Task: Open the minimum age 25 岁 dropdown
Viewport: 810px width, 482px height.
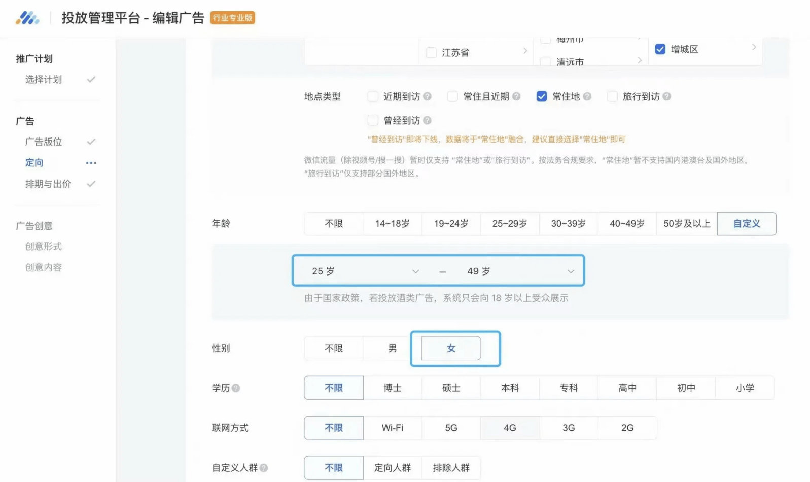Action: pyautogui.click(x=365, y=271)
